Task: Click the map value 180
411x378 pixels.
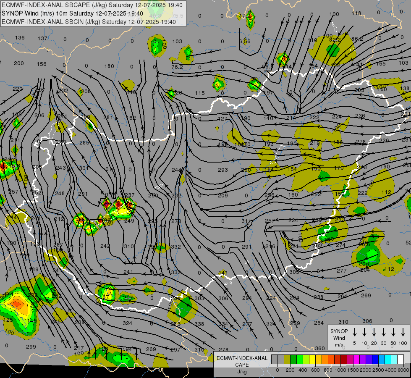Action: click(109, 66)
